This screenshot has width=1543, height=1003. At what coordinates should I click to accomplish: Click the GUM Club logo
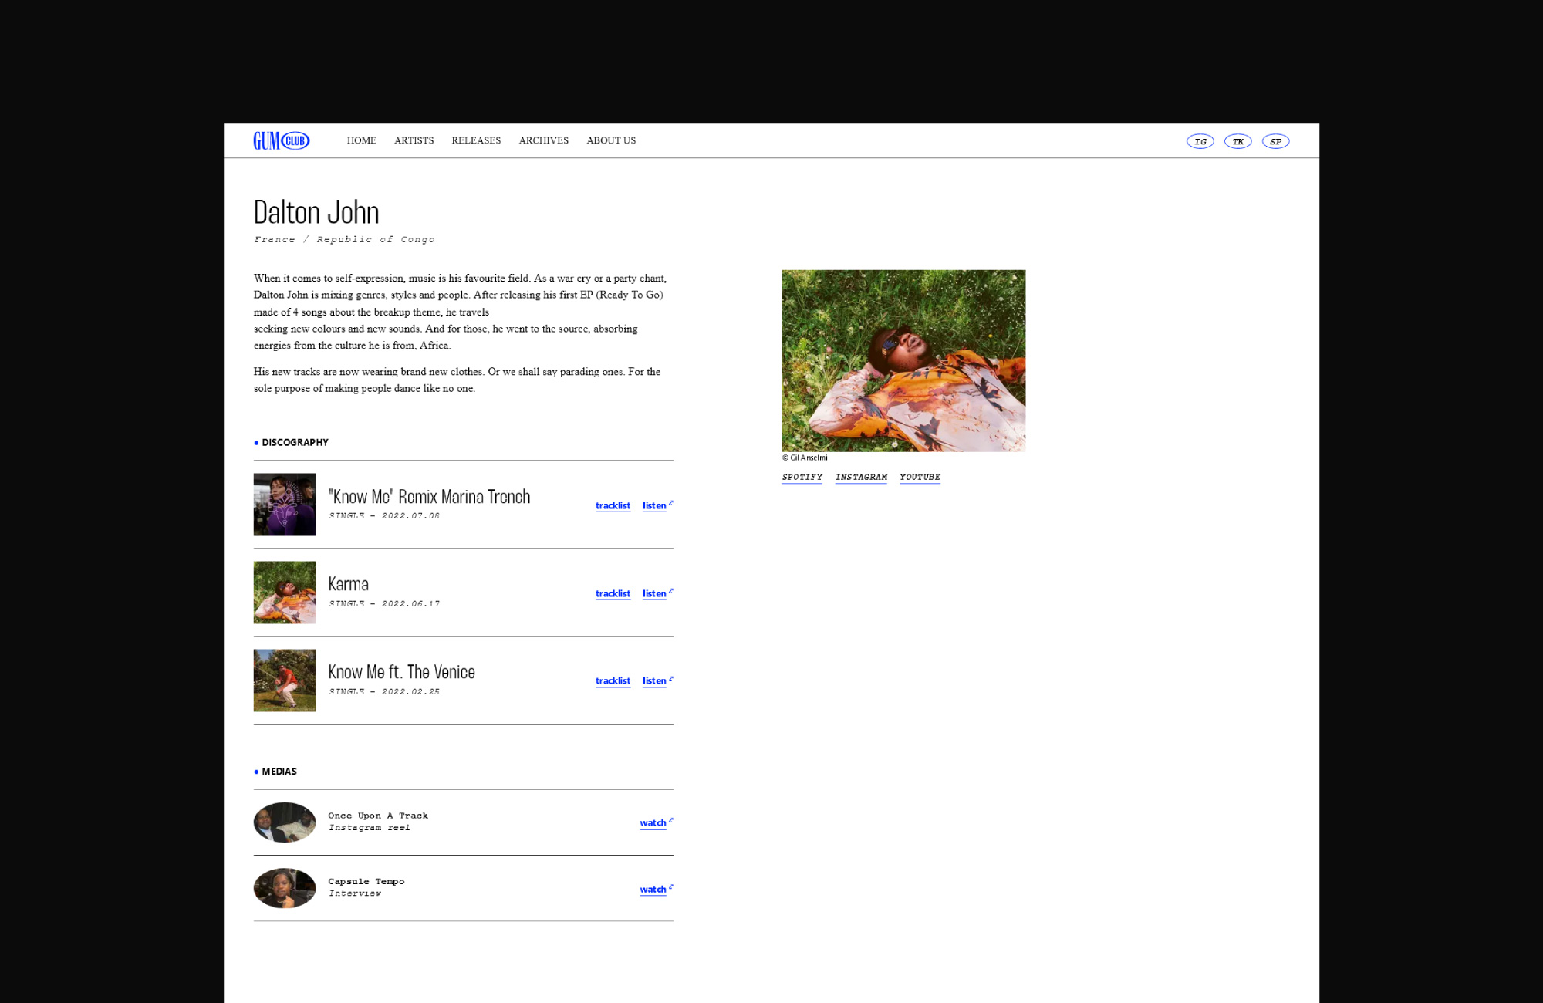(x=281, y=140)
